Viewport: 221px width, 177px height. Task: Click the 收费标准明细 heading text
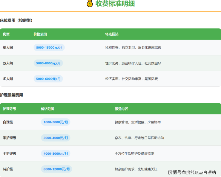point(115,4)
